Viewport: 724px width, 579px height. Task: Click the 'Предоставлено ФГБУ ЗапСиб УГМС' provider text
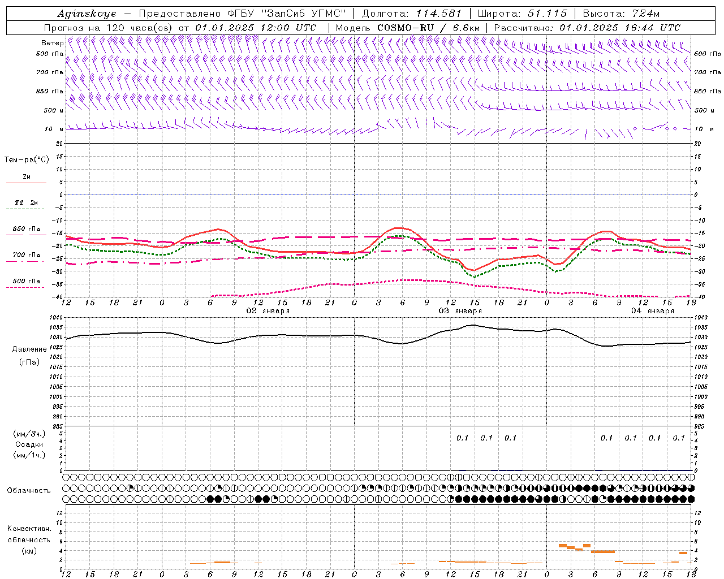(242, 14)
